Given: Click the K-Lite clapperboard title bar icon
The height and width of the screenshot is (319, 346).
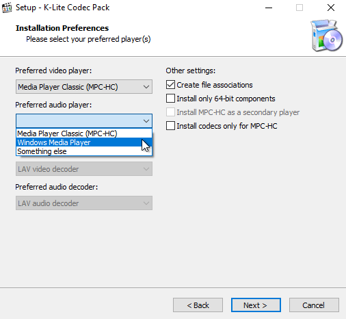Looking at the screenshot, I should tap(7, 8).
